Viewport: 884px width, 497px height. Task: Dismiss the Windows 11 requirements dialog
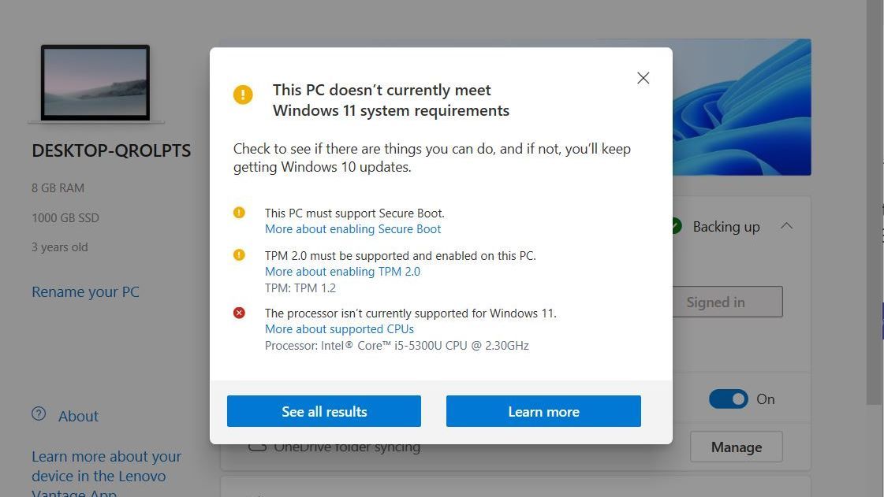(643, 78)
